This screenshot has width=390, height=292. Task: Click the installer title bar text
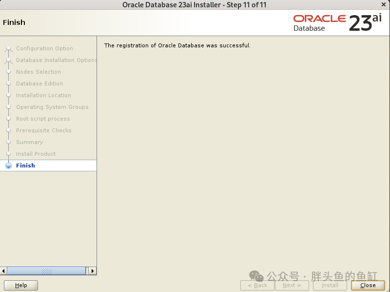coord(194,5)
